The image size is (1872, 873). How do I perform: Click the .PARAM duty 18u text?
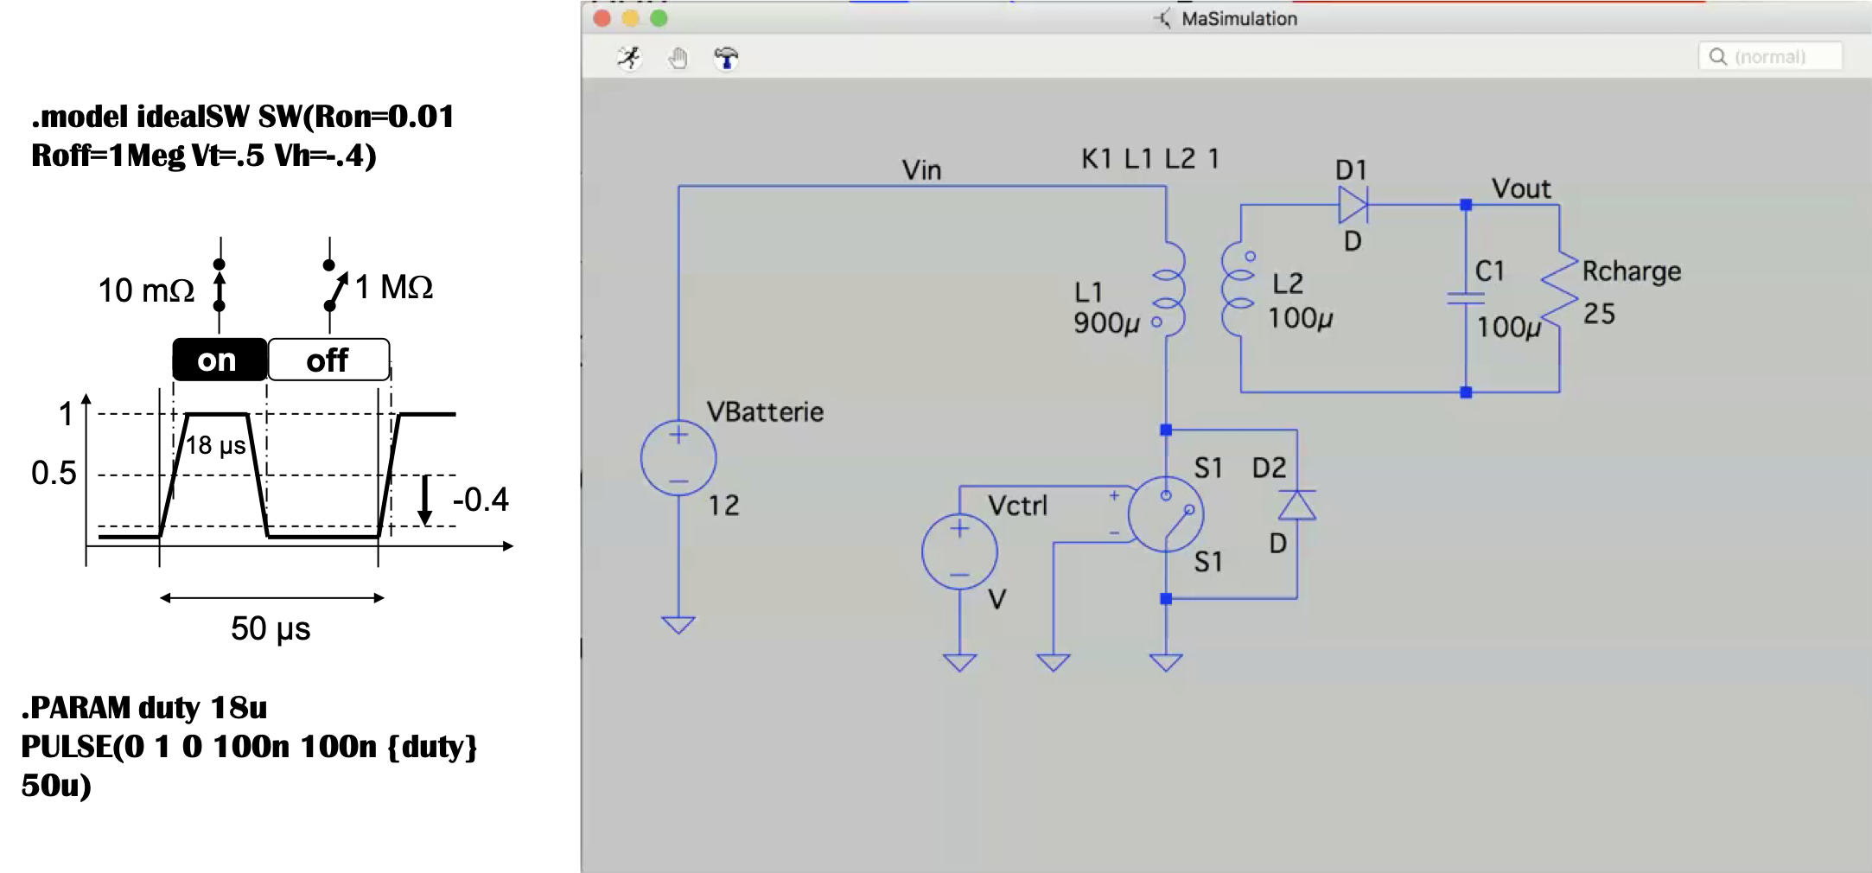[144, 707]
